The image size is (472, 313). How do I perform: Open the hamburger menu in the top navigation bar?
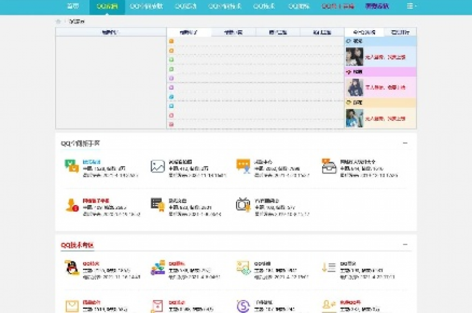tap(411, 6)
